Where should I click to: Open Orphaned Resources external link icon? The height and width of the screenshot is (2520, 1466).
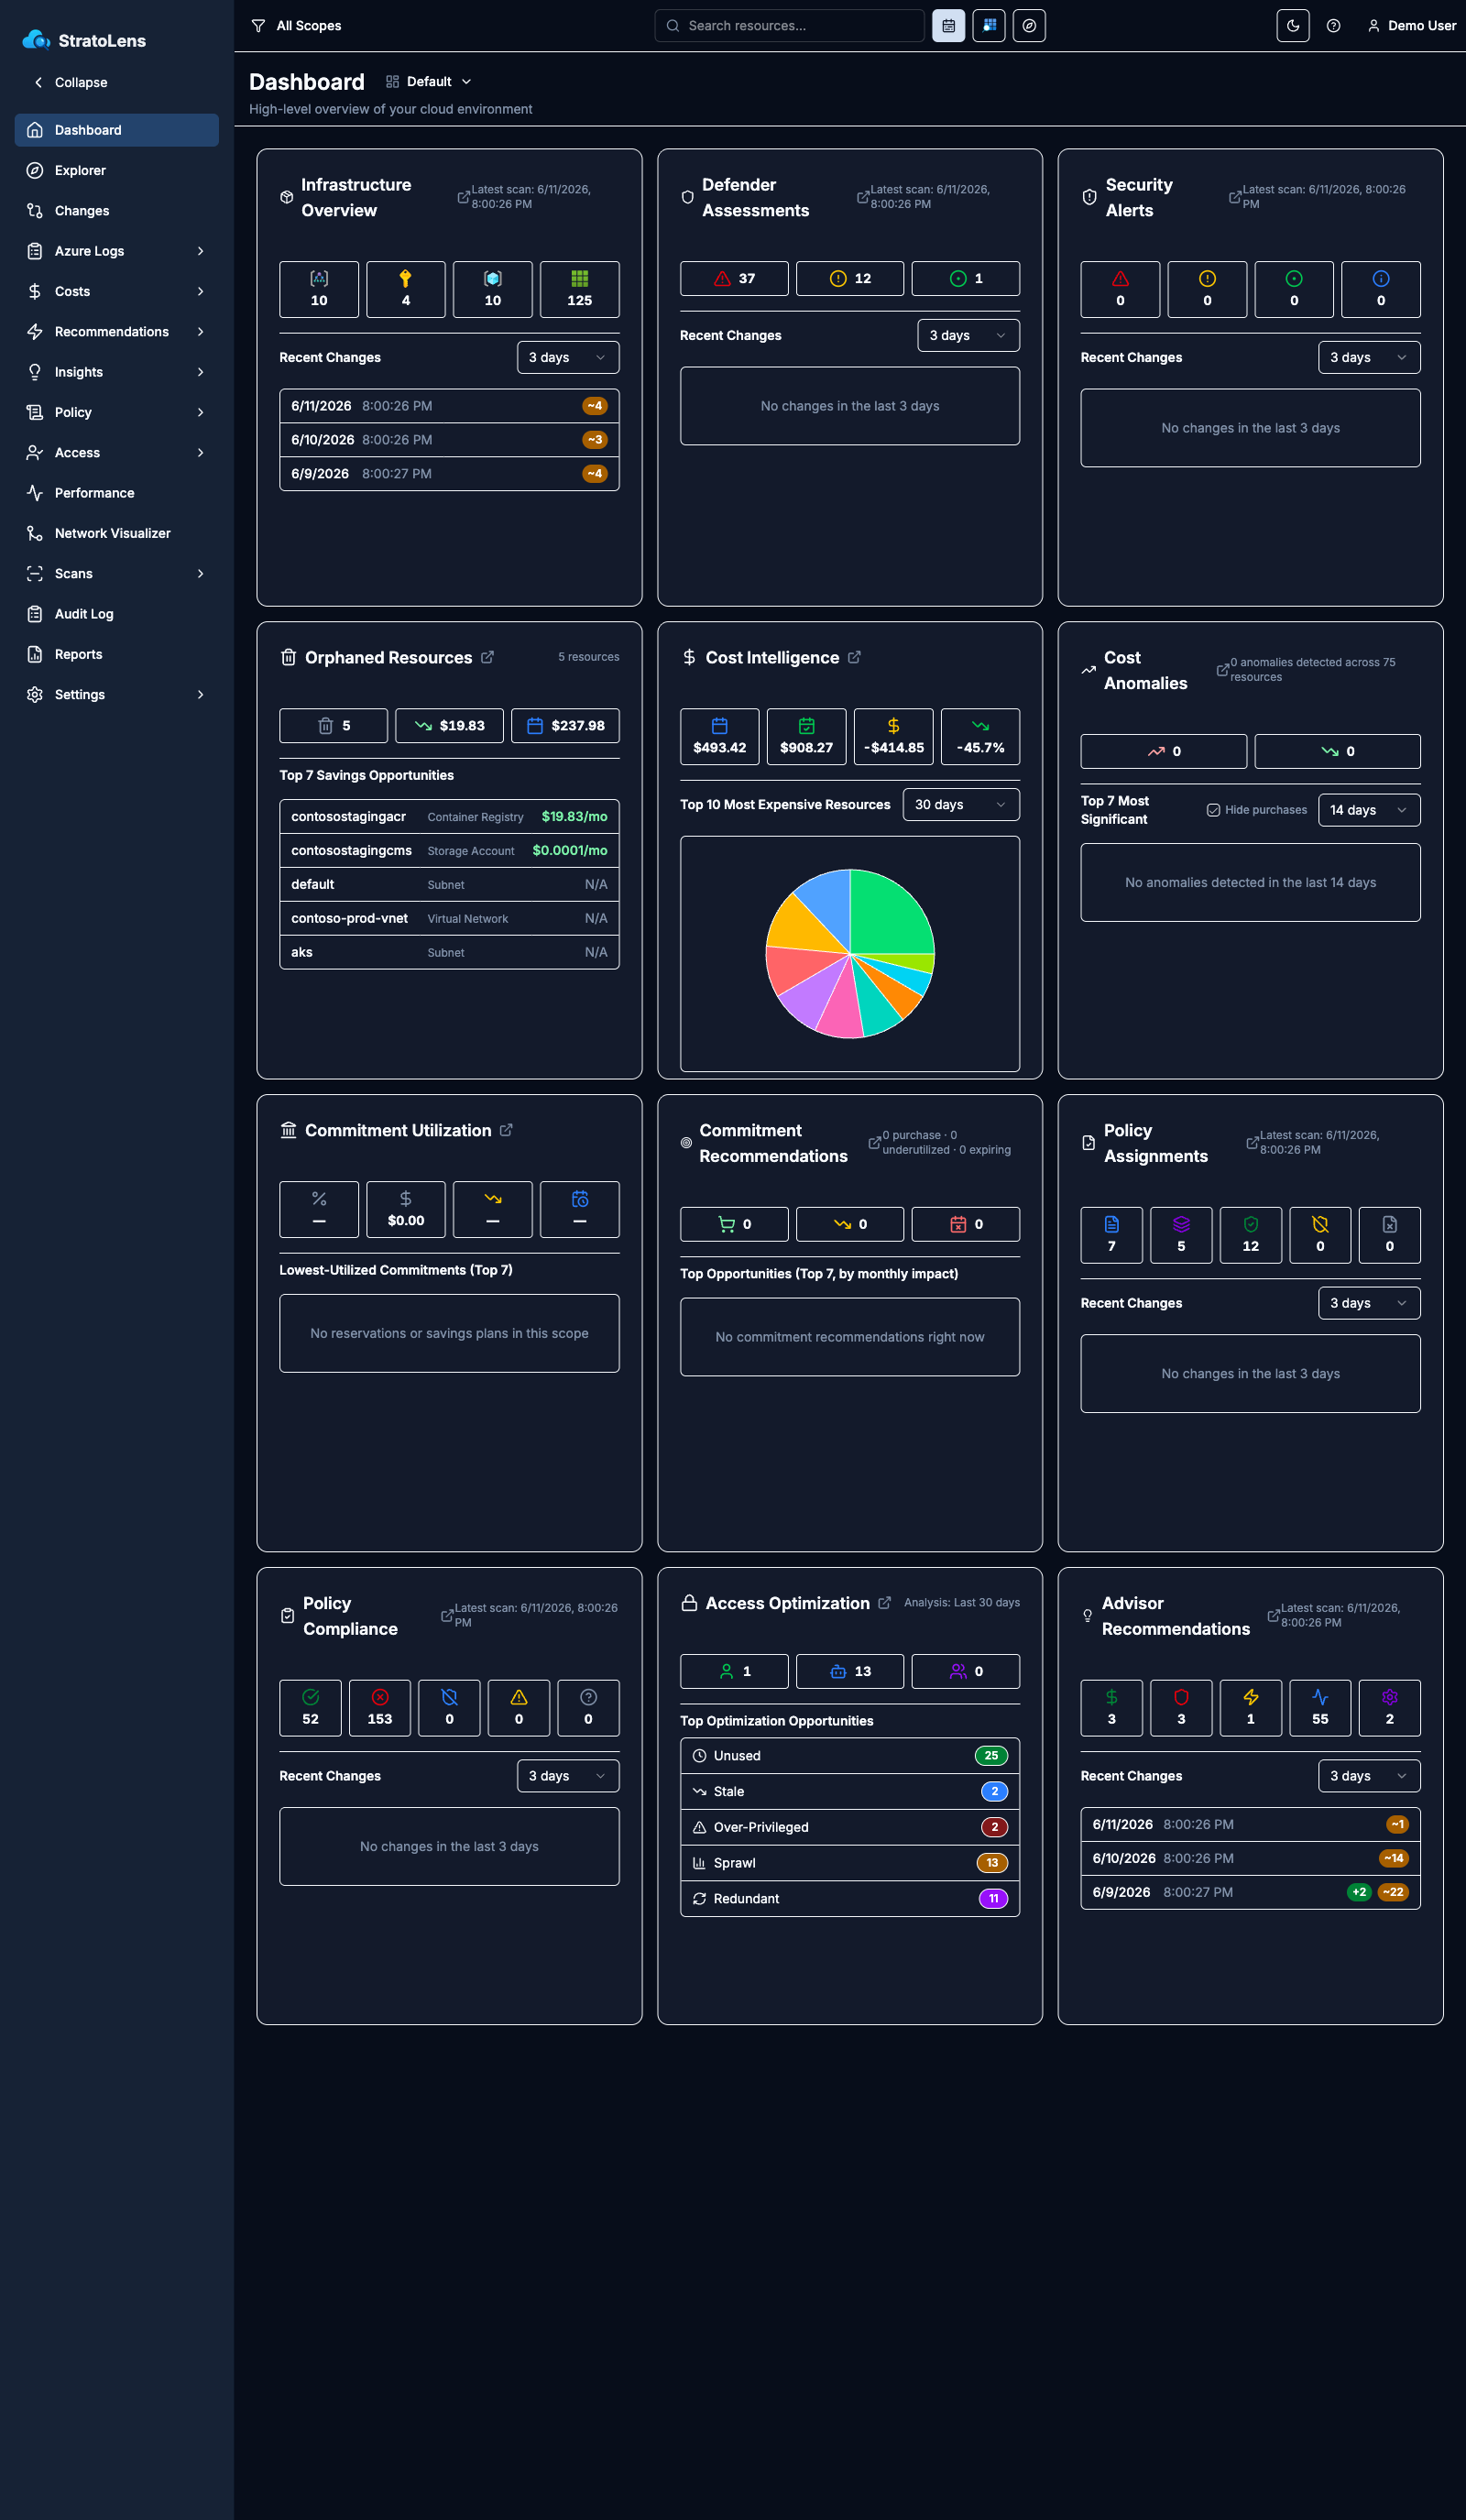click(487, 657)
